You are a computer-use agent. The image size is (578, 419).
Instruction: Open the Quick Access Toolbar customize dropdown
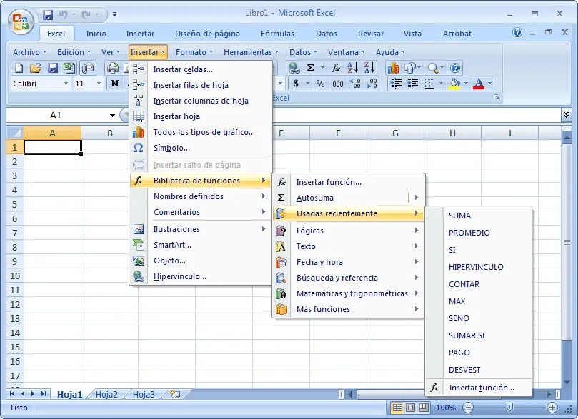(x=114, y=15)
